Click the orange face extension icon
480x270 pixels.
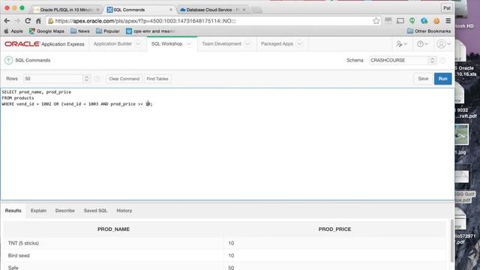click(x=436, y=21)
